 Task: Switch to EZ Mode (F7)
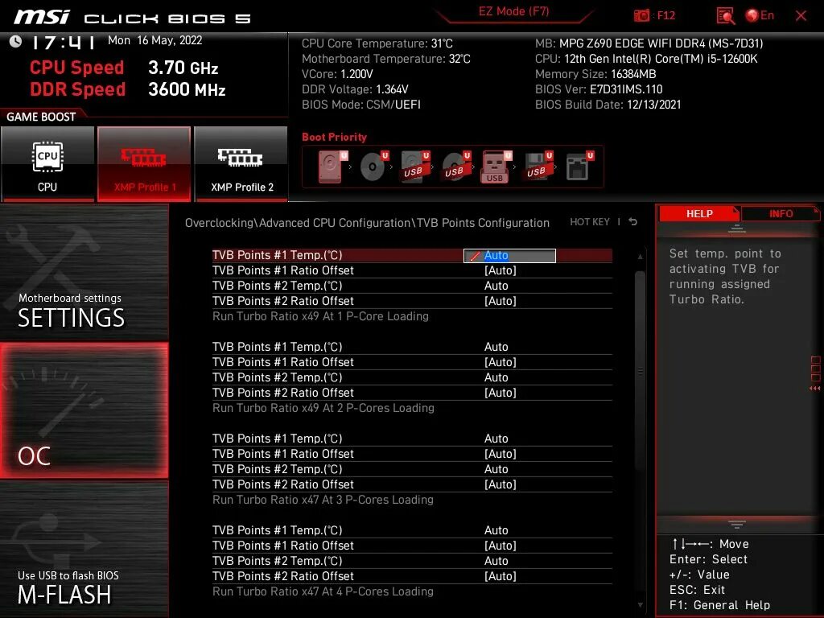coord(513,11)
